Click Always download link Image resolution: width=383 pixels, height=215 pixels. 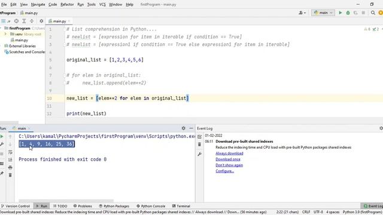229,153
